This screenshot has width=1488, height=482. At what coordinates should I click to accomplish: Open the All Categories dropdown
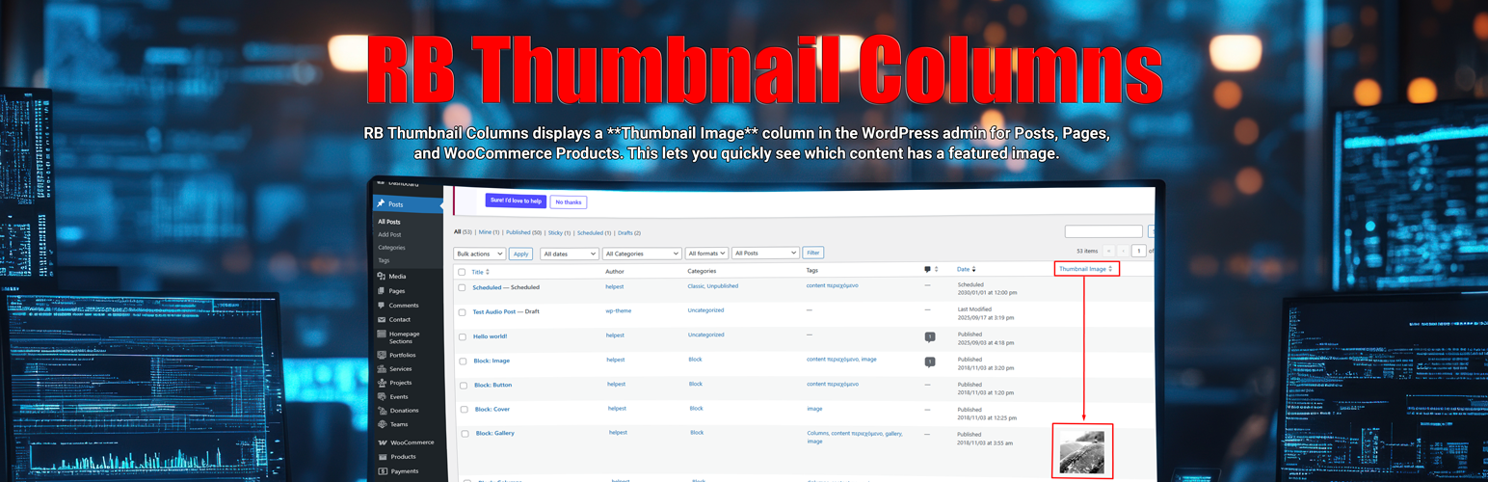(642, 254)
